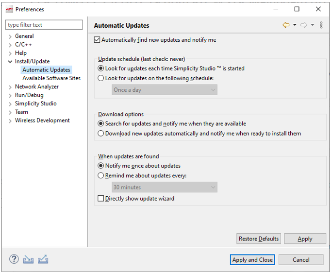Open the back history dropdown arrow
Image resolution: width=332 pixels, height=274 pixels.
[x=295, y=25]
